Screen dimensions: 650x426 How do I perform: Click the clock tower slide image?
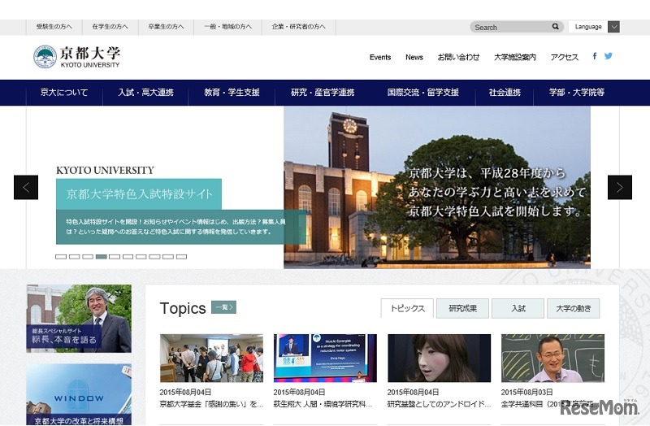coord(437,187)
